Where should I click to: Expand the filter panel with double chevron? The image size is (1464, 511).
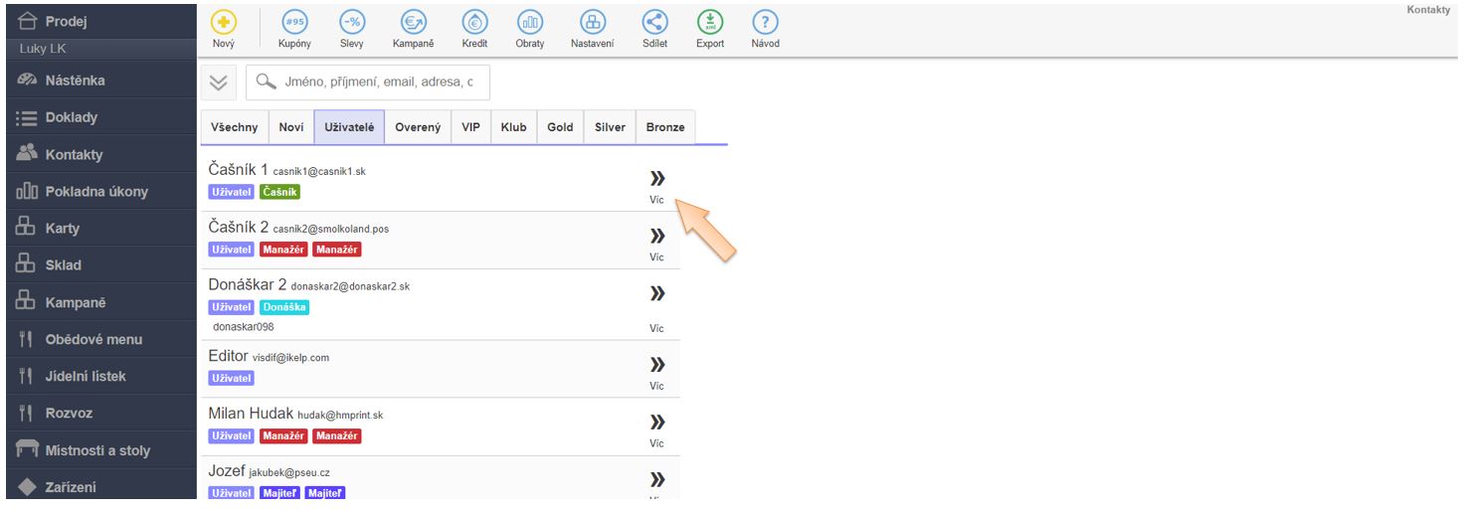219,83
